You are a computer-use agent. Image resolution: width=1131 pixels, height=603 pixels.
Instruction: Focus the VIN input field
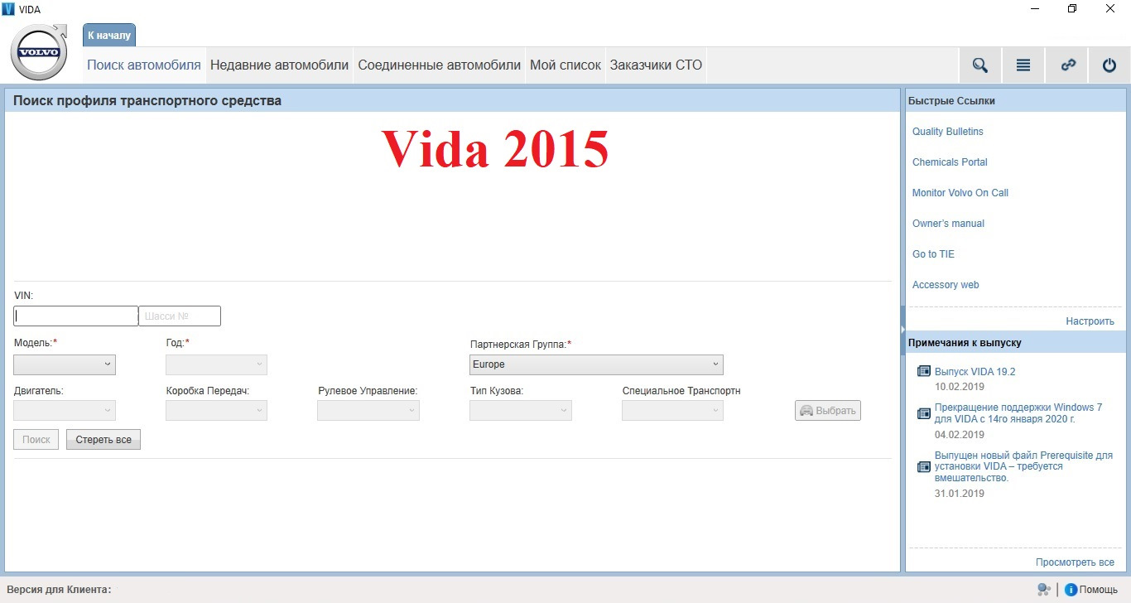click(76, 316)
